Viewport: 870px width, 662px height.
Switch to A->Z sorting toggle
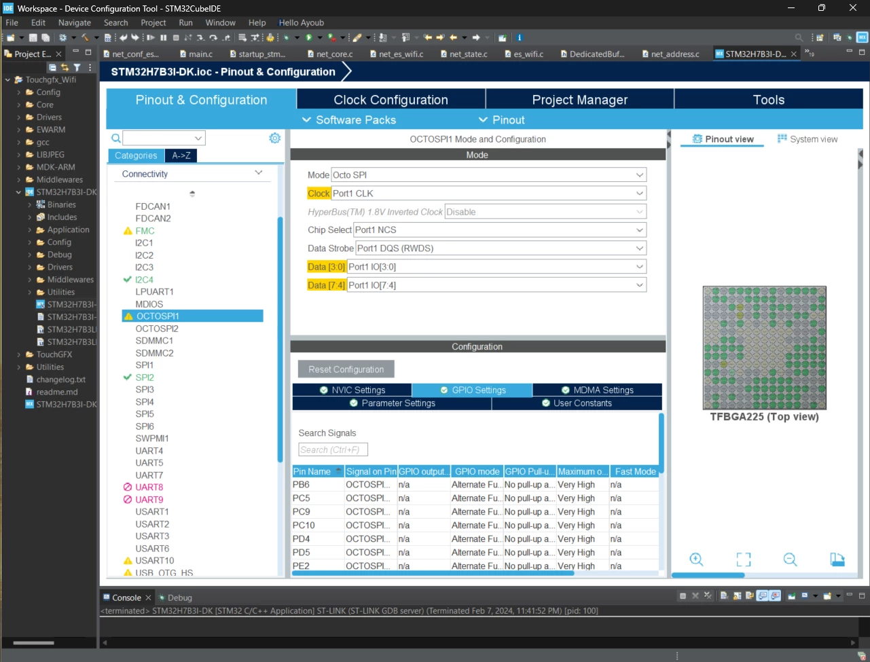181,155
